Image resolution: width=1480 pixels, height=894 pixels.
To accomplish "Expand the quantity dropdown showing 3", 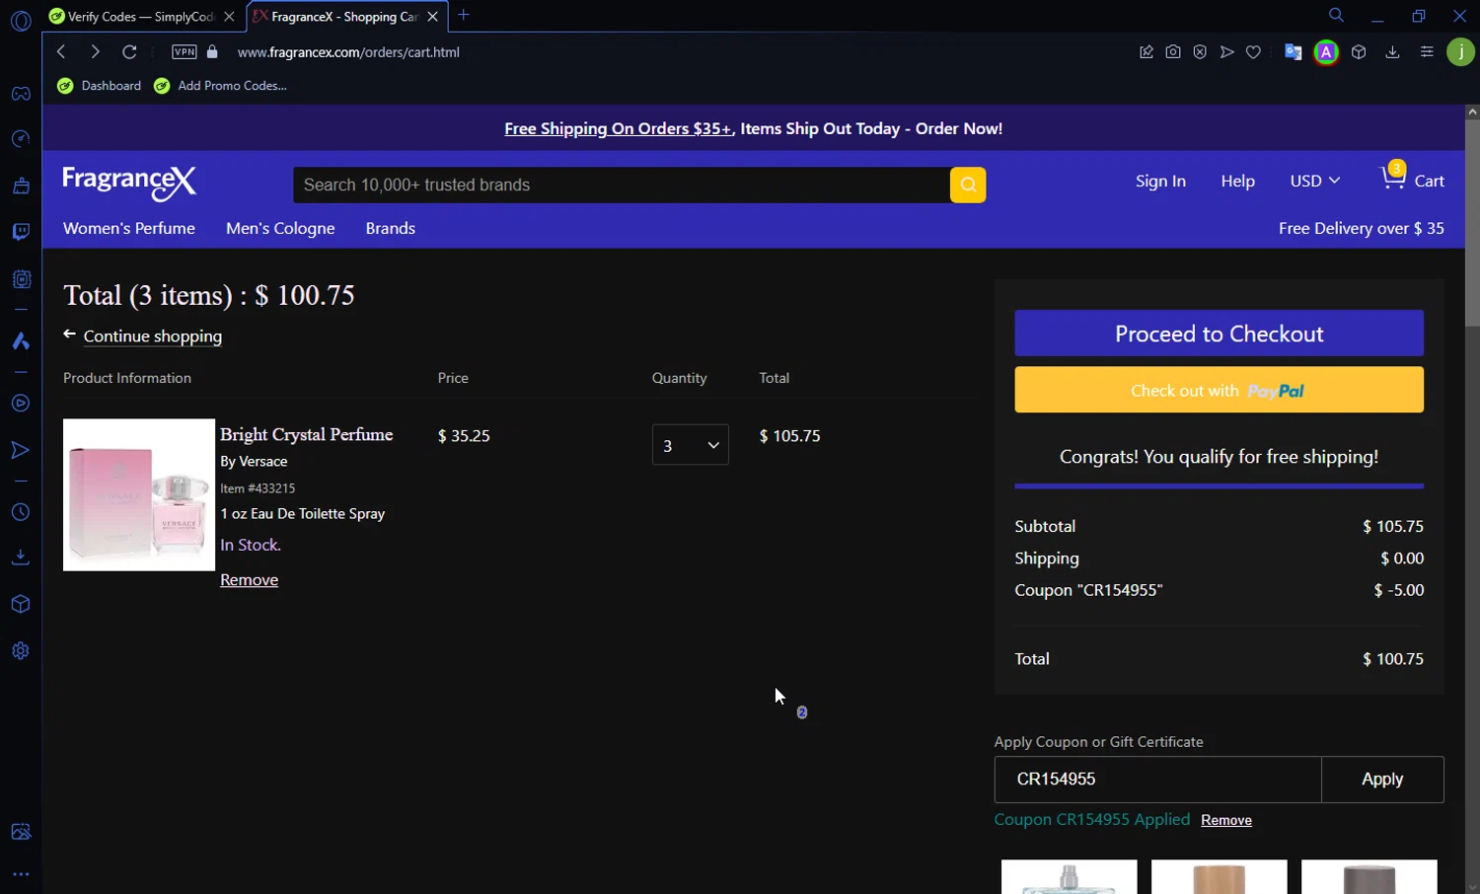I will [x=690, y=445].
